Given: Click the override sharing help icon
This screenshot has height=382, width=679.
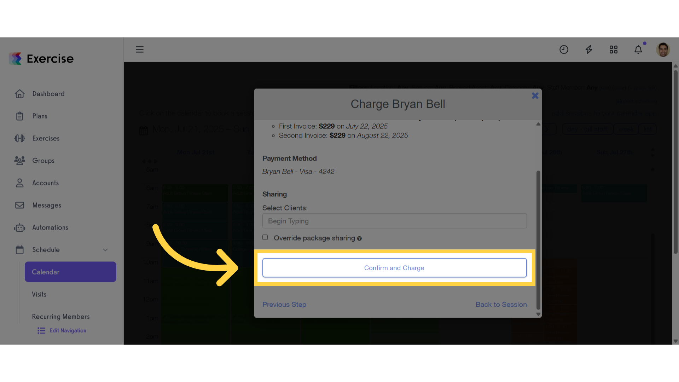Looking at the screenshot, I should coord(359,239).
